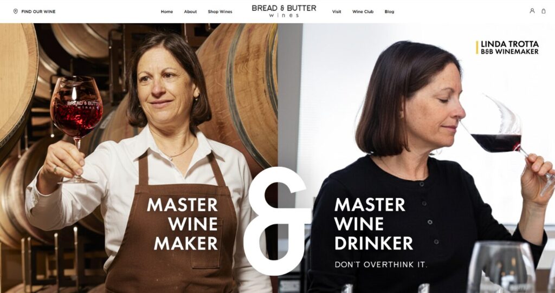
Task: Click the Master Wine Maker headline
Action: point(182,224)
